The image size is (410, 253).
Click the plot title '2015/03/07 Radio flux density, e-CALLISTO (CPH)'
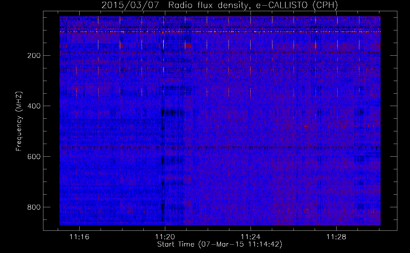(x=220, y=5)
